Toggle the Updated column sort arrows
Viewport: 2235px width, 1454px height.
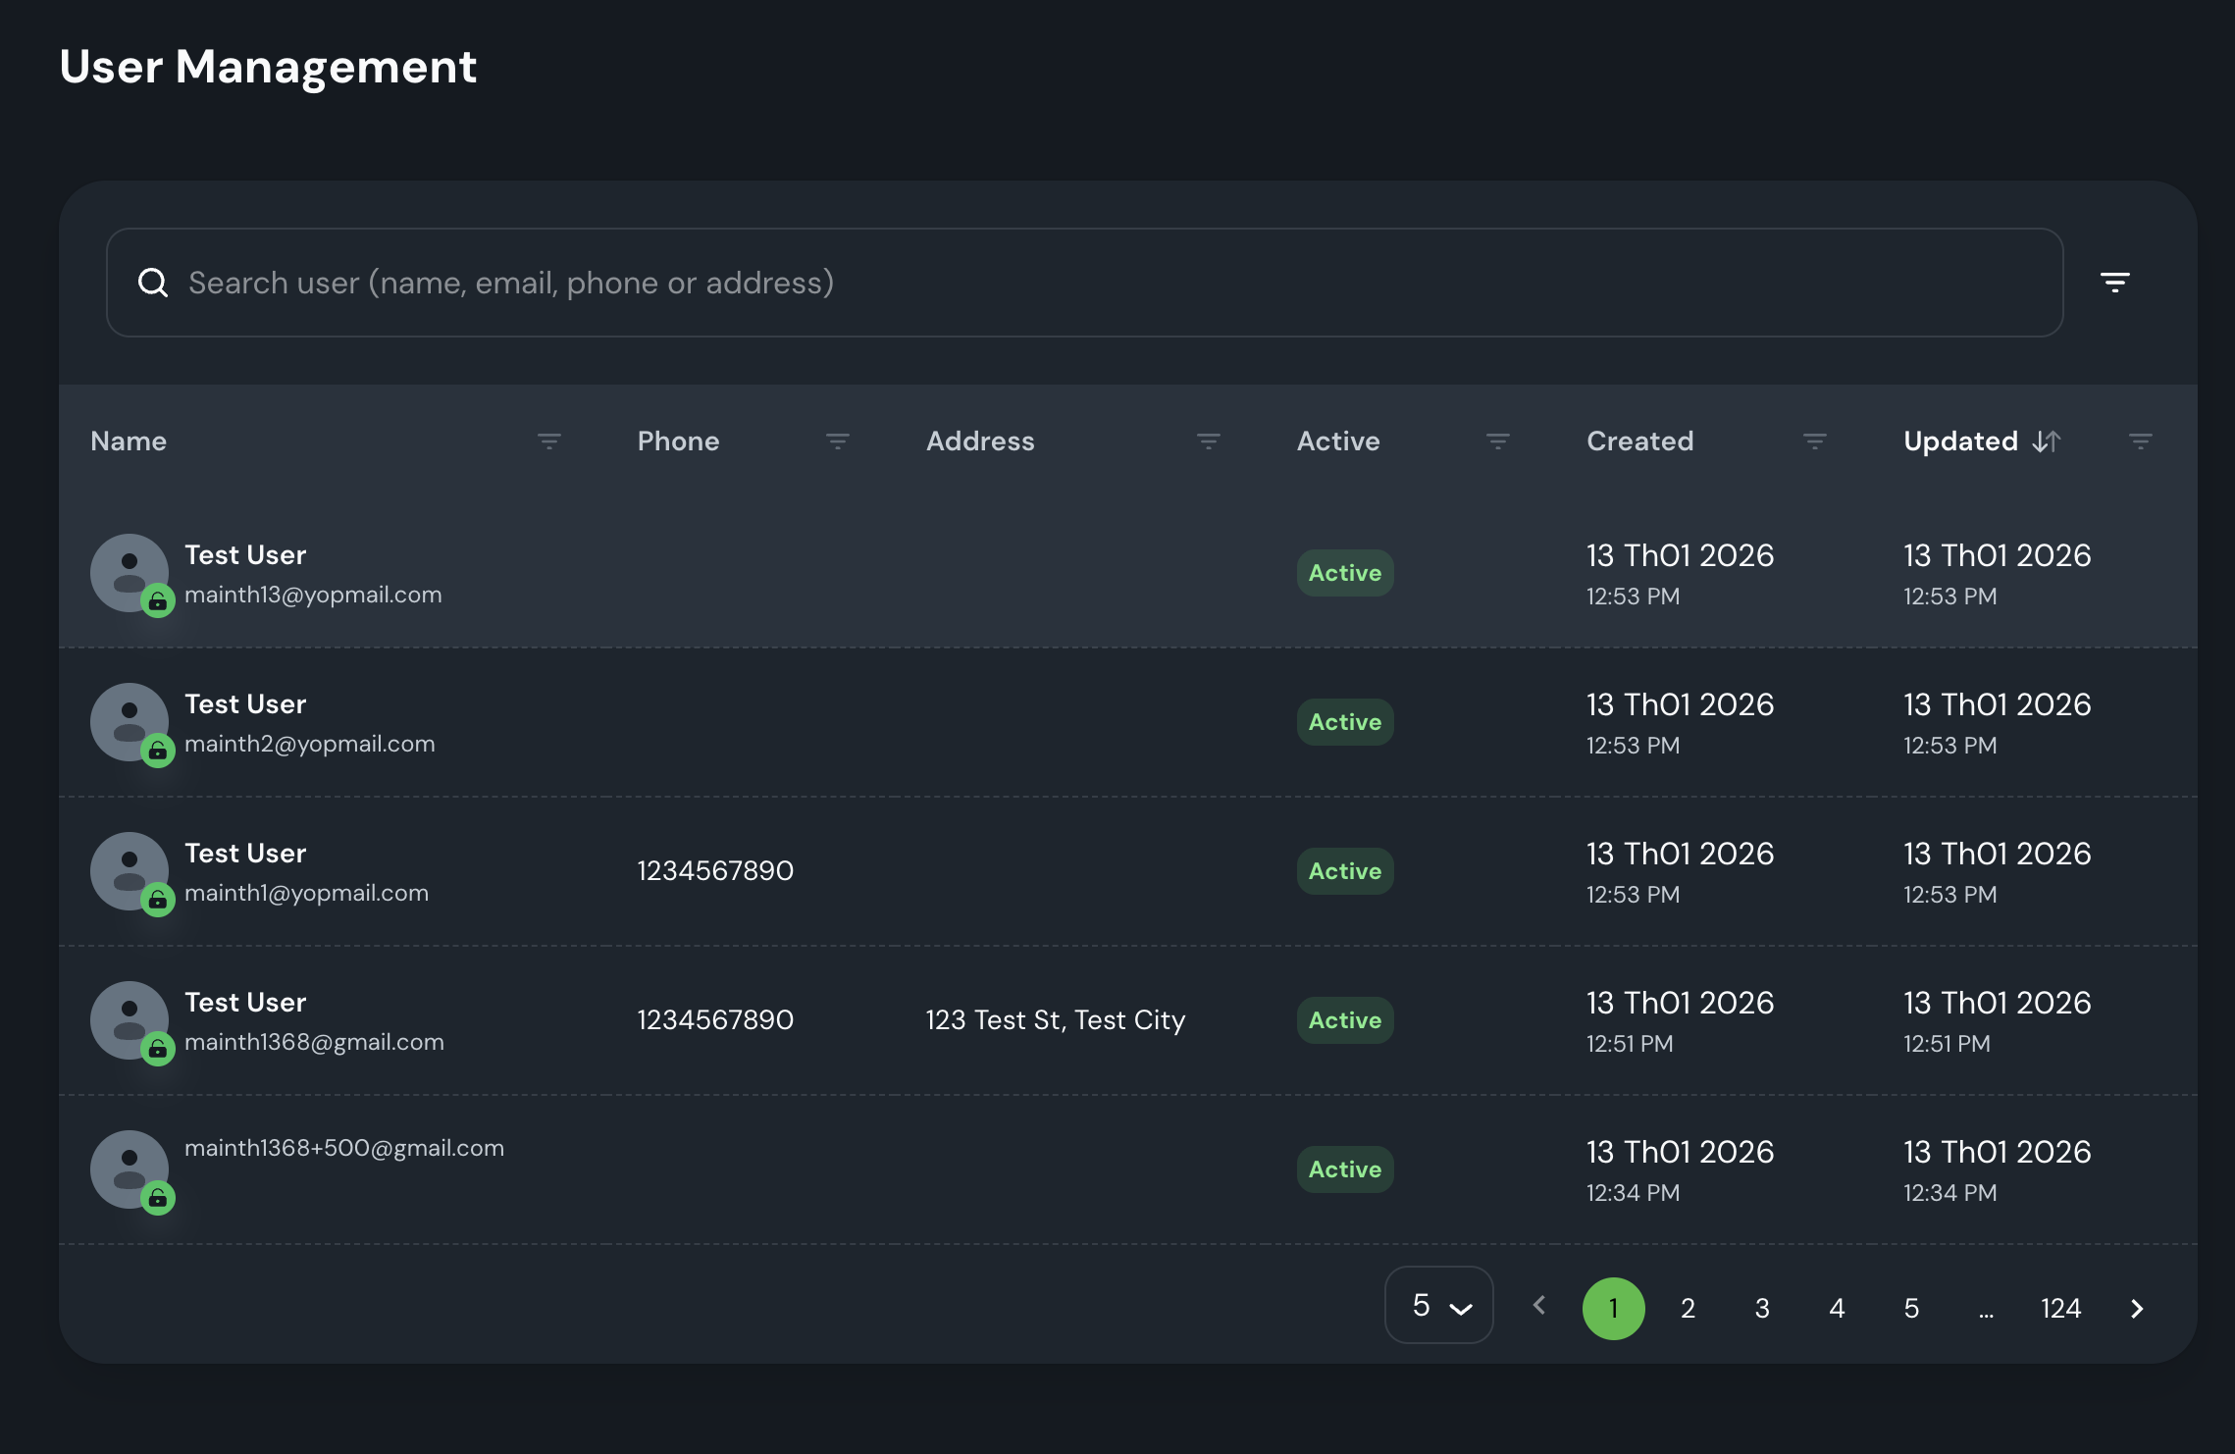(2047, 441)
